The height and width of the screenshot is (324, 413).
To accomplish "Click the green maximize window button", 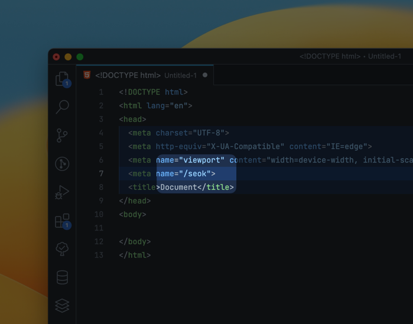I will pos(80,57).
